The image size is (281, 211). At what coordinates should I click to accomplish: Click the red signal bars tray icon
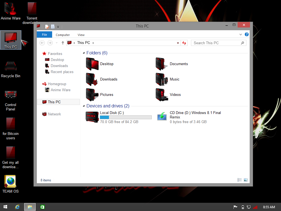[x=255, y=207]
